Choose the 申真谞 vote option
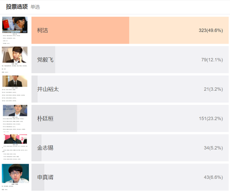 coord(130,177)
